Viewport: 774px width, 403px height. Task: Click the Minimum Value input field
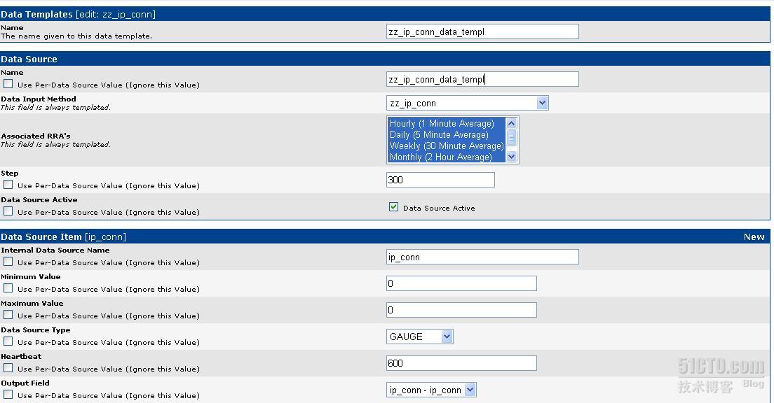point(461,283)
